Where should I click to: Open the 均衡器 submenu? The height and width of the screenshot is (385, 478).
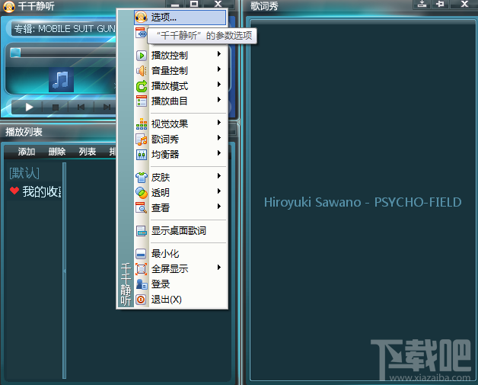pos(180,155)
